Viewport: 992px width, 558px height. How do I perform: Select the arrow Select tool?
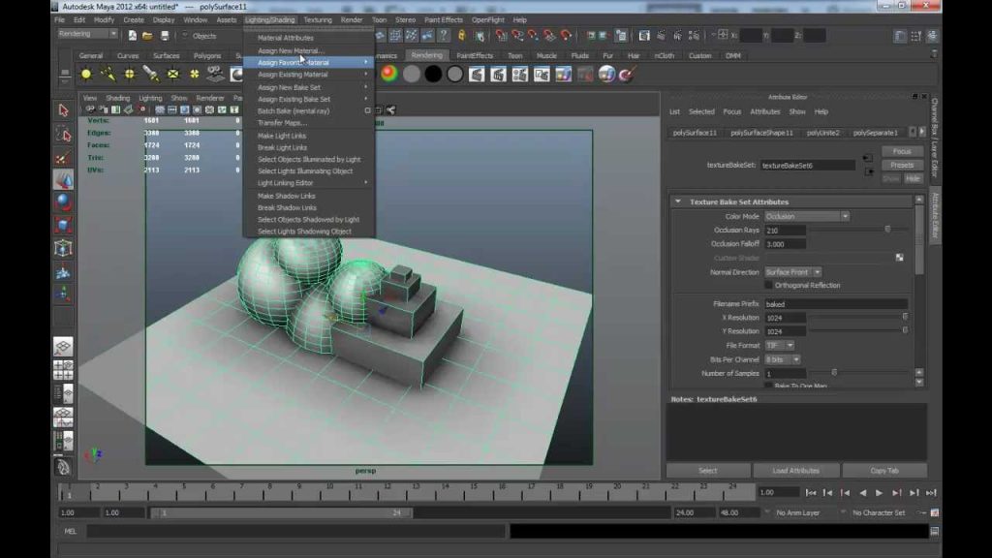pos(63,110)
